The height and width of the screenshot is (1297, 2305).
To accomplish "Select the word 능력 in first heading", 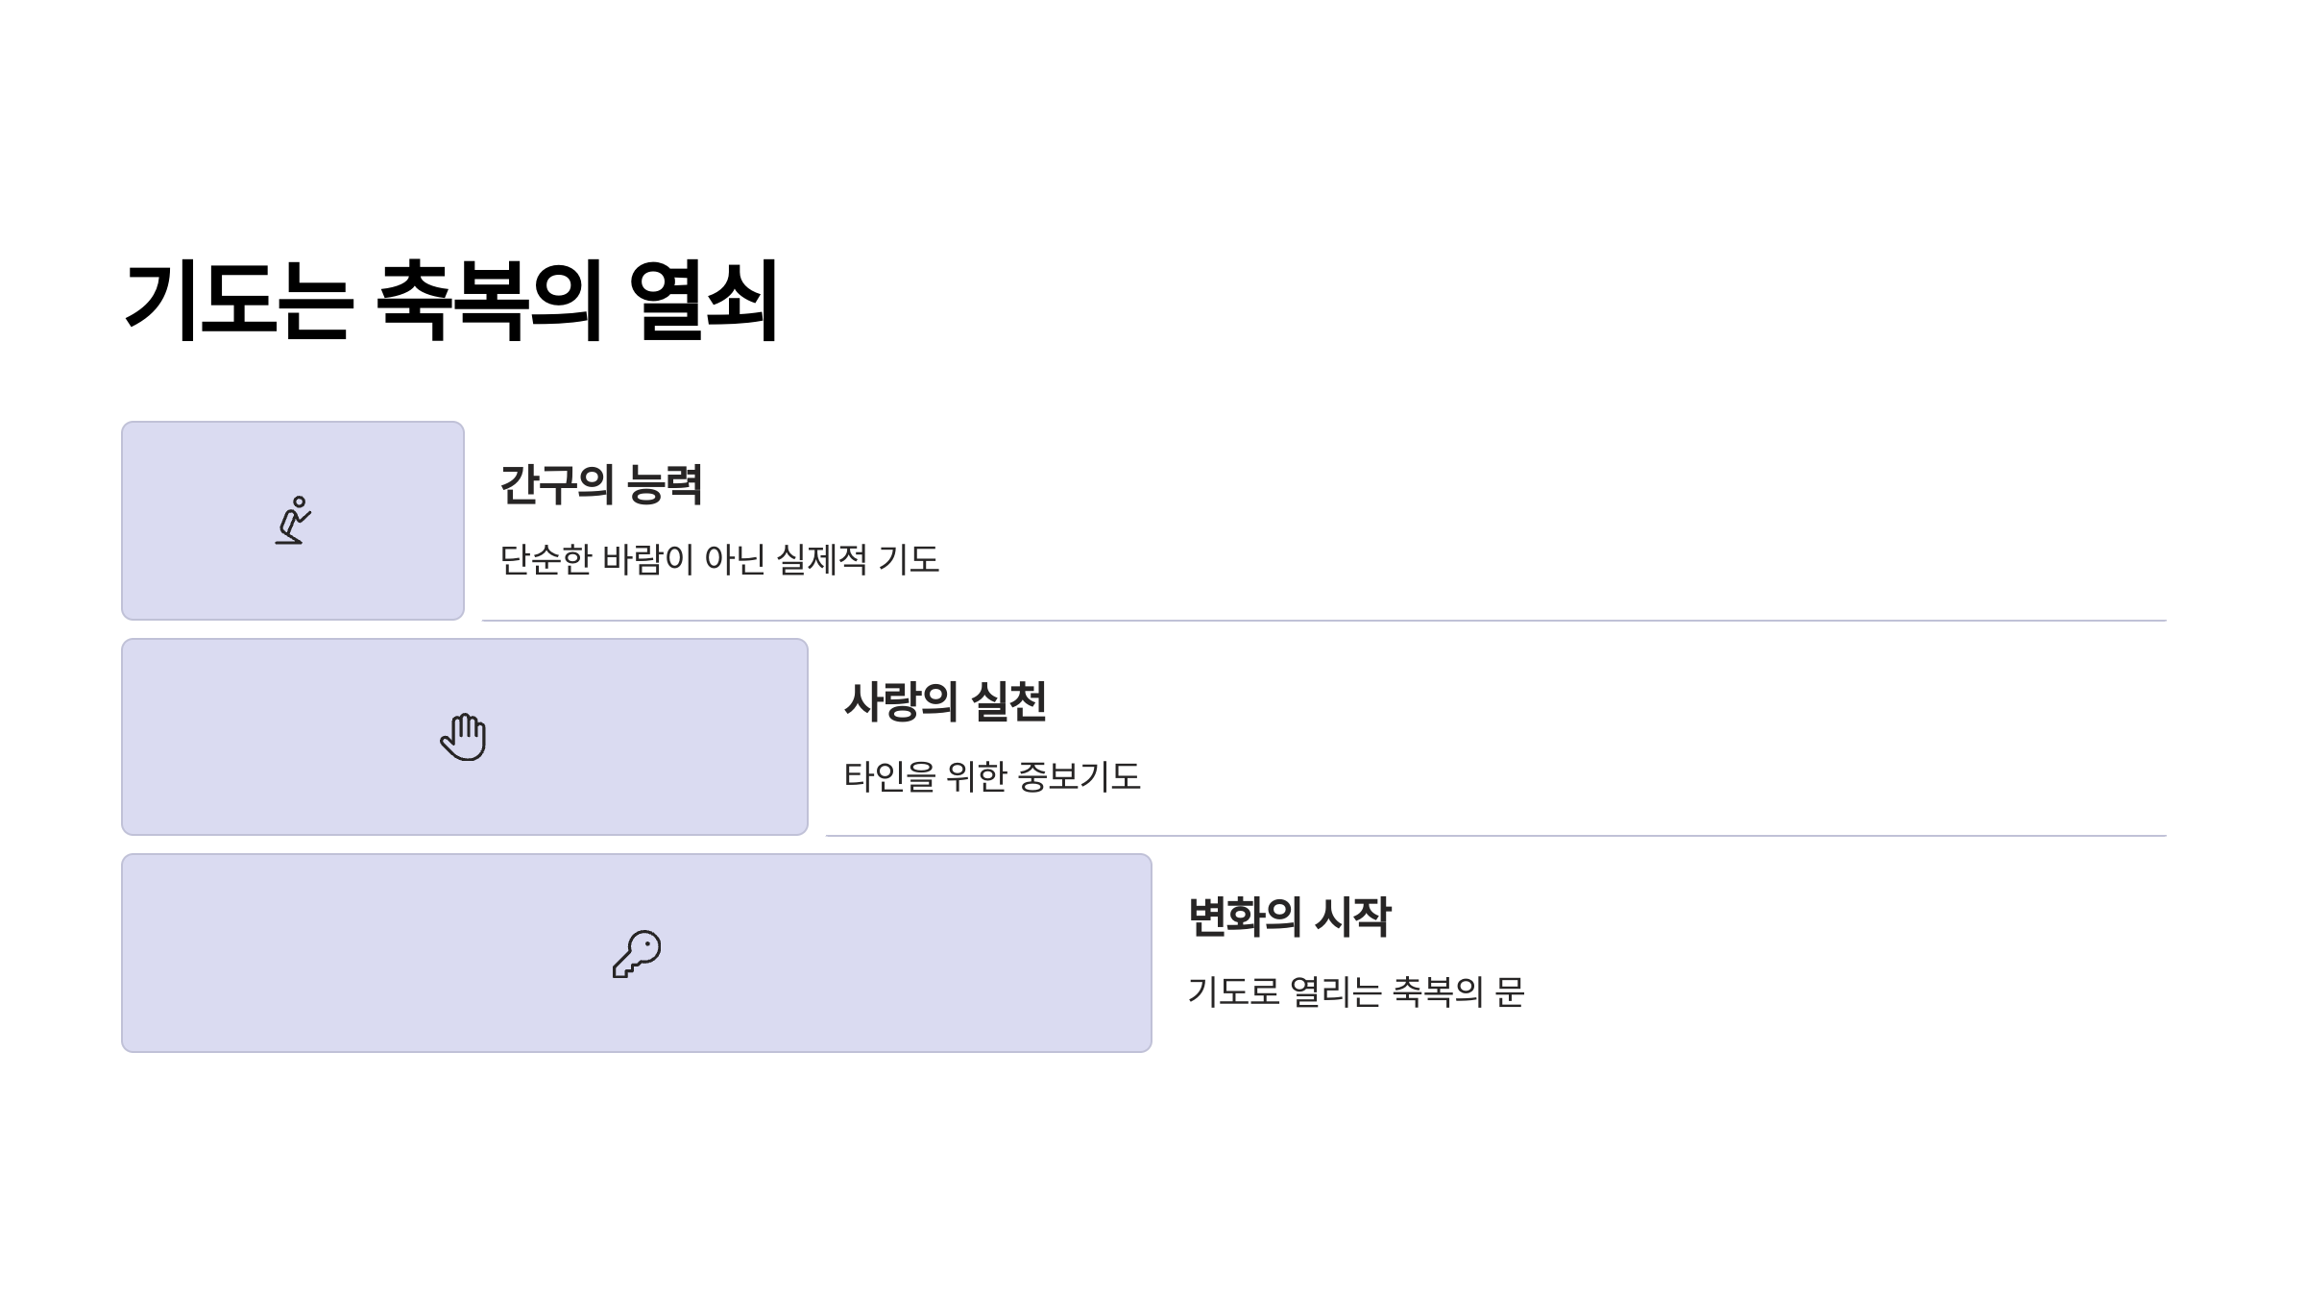I will click(x=664, y=484).
